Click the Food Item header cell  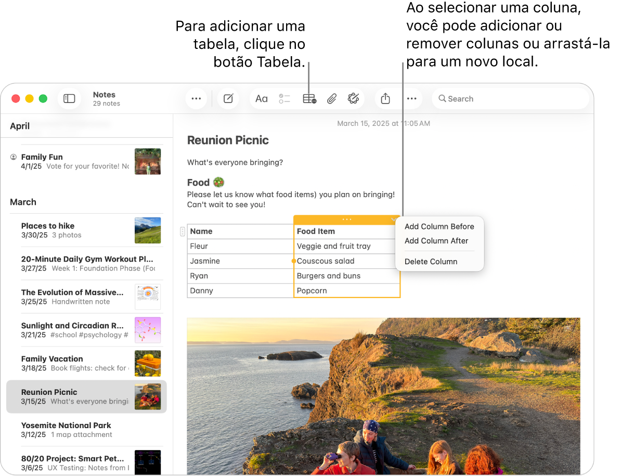coord(346,231)
